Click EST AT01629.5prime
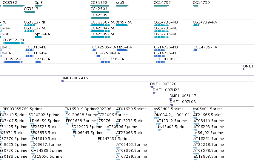This screenshot has height=161, width=254. (x=118, y=112)
